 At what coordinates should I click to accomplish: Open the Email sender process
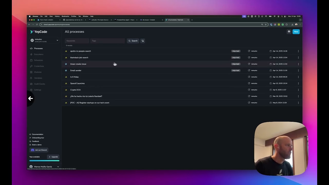[76, 70]
